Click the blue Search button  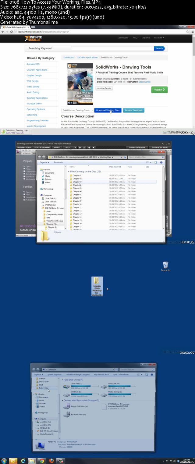159,48
